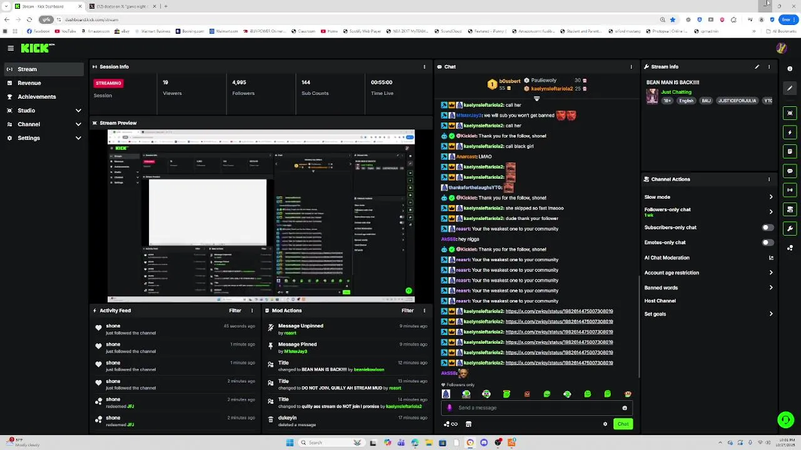The image size is (801, 450).
Task: Expand the Channel sidebar section
Action: [43, 124]
